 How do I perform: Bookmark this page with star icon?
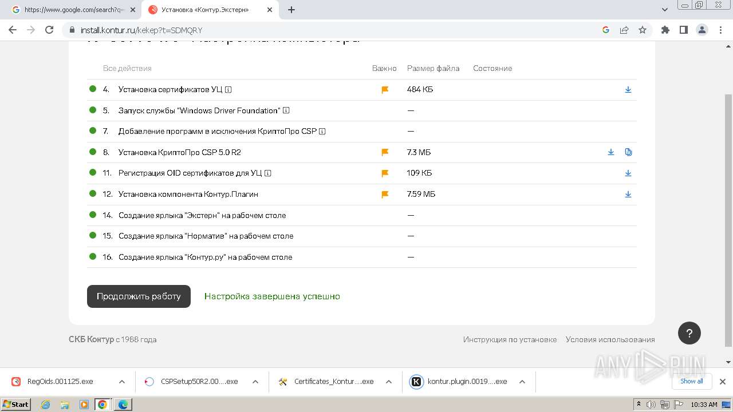[643, 30]
